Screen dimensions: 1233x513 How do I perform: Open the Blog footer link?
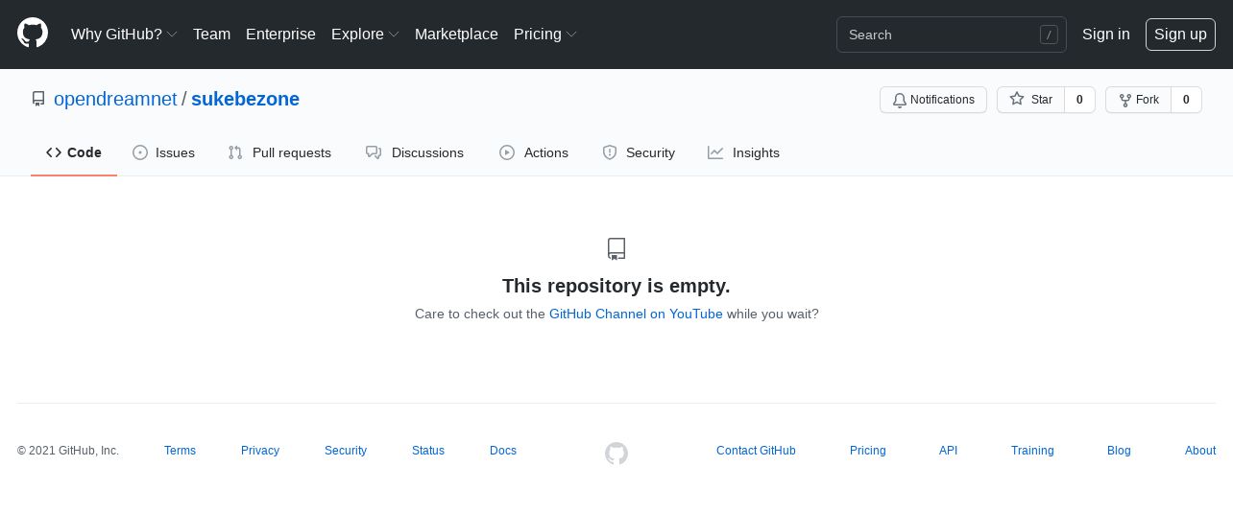click(x=1119, y=451)
